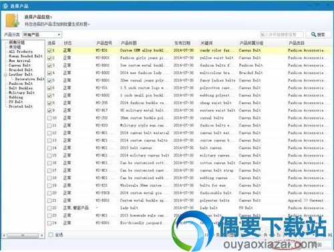Expand the Leather Belt tree node

click(5, 75)
